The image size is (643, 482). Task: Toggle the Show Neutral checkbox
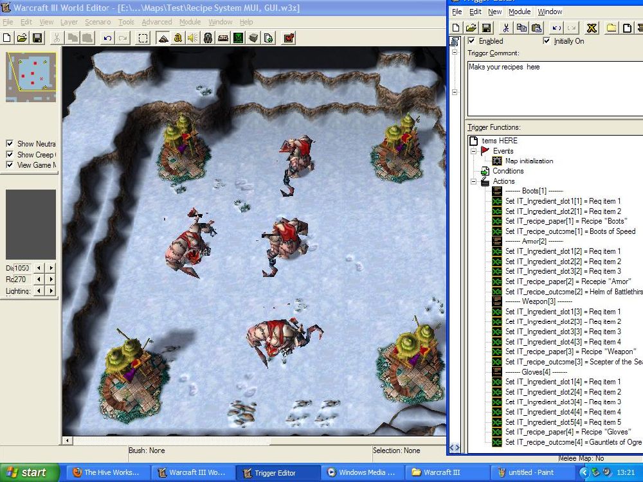point(10,143)
